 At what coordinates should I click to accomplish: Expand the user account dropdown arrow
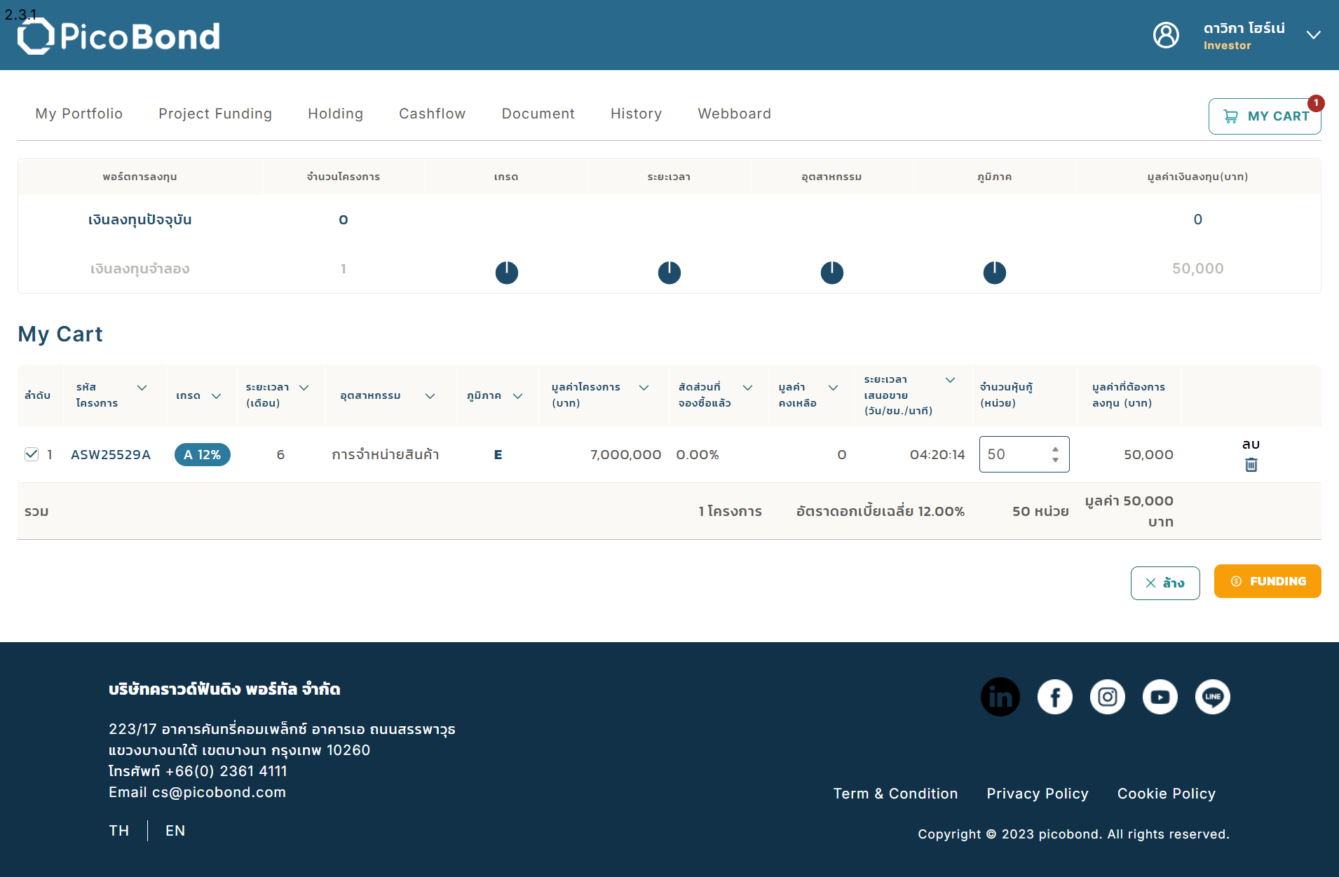(1313, 35)
